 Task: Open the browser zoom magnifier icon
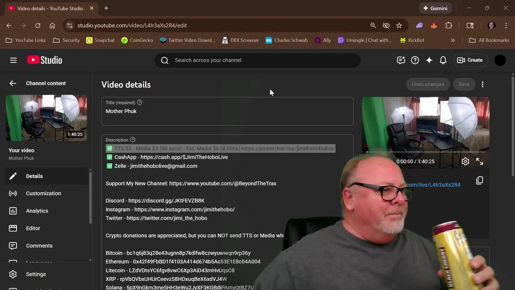tap(373, 25)
